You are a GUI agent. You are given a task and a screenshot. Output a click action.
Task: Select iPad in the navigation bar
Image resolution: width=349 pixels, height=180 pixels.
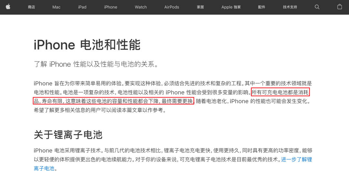(x=82, y=7)
